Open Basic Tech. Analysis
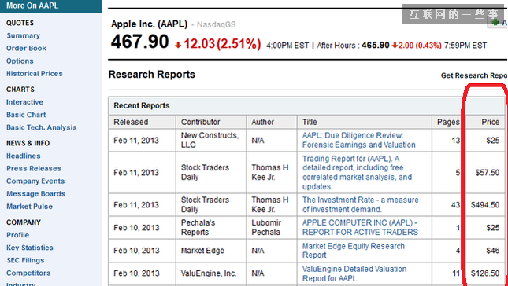Screen dimensions: 508x286 click(x=42, y=127)
